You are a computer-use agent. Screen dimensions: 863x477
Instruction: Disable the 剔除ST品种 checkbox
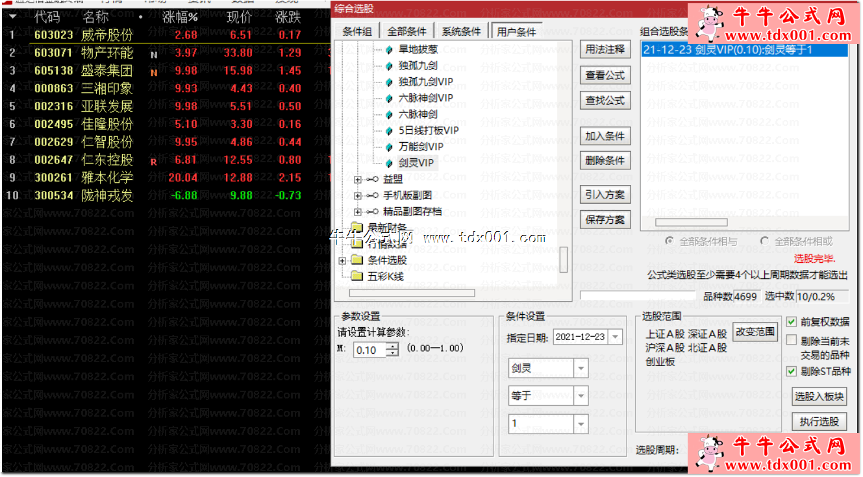point(792,372)
